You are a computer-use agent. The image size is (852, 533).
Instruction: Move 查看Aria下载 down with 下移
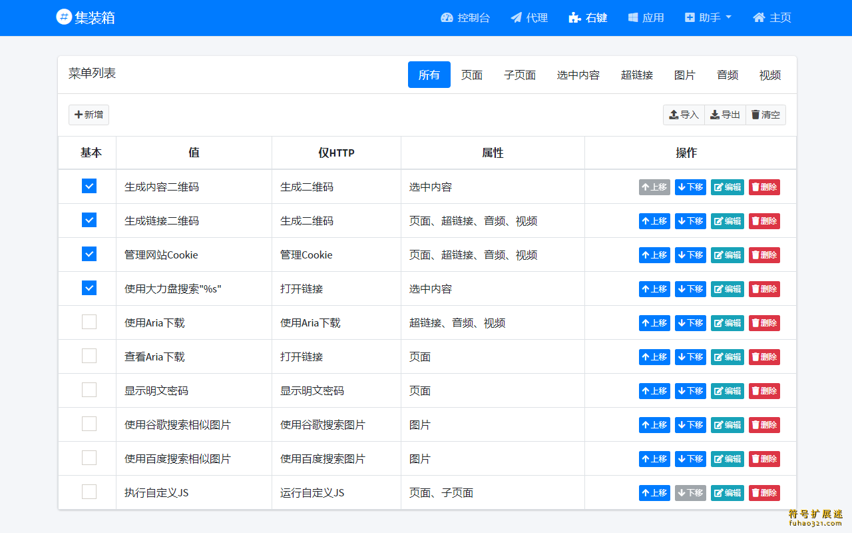[690, 357]
